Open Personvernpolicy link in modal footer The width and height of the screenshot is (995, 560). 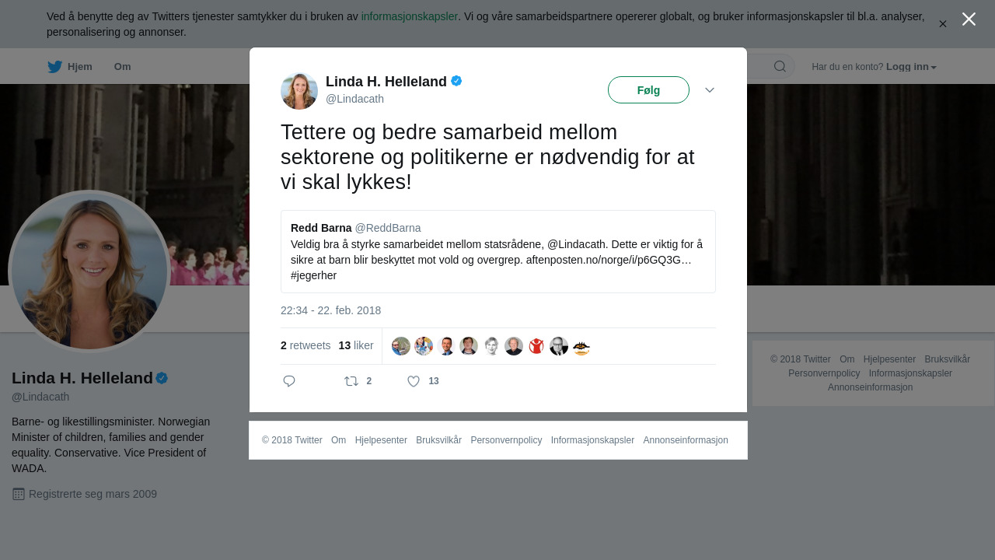[506, 440]
